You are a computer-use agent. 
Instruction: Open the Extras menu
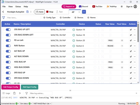click(x=18, y=6)
